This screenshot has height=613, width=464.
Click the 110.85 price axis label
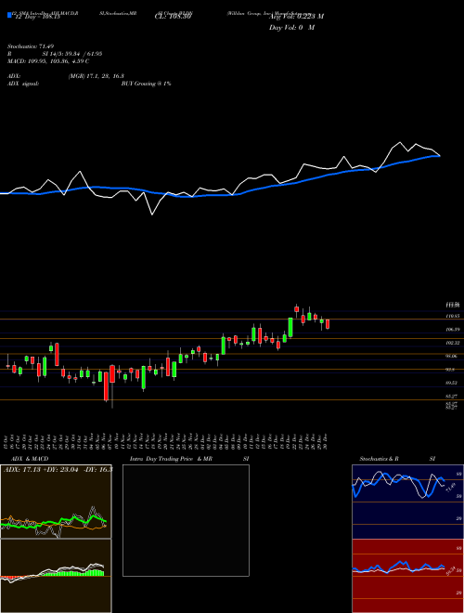(452, 316)
